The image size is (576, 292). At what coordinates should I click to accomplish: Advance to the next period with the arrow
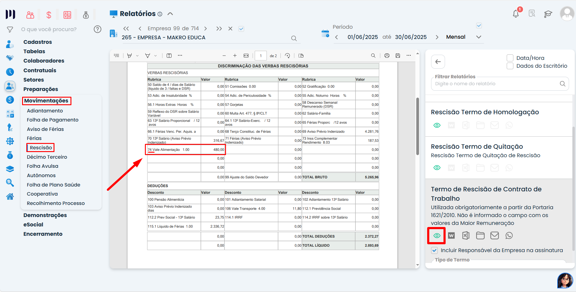tap(437, 37)
